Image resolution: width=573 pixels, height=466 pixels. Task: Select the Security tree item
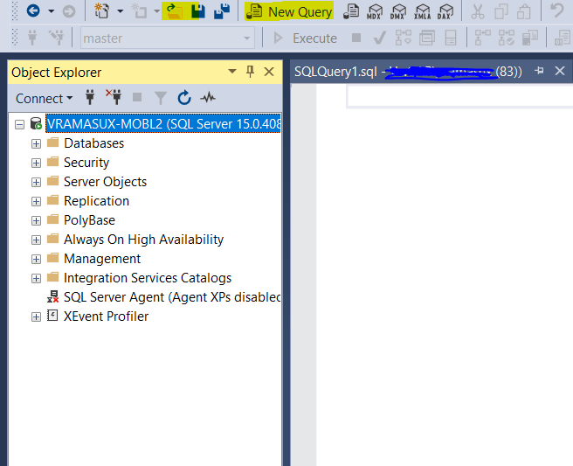click(x=86, y=163)
